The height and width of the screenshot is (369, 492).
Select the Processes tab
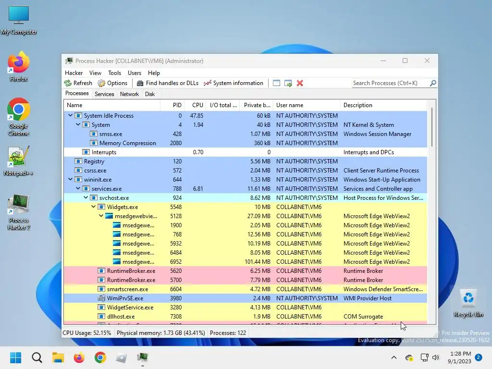(77, 94)
